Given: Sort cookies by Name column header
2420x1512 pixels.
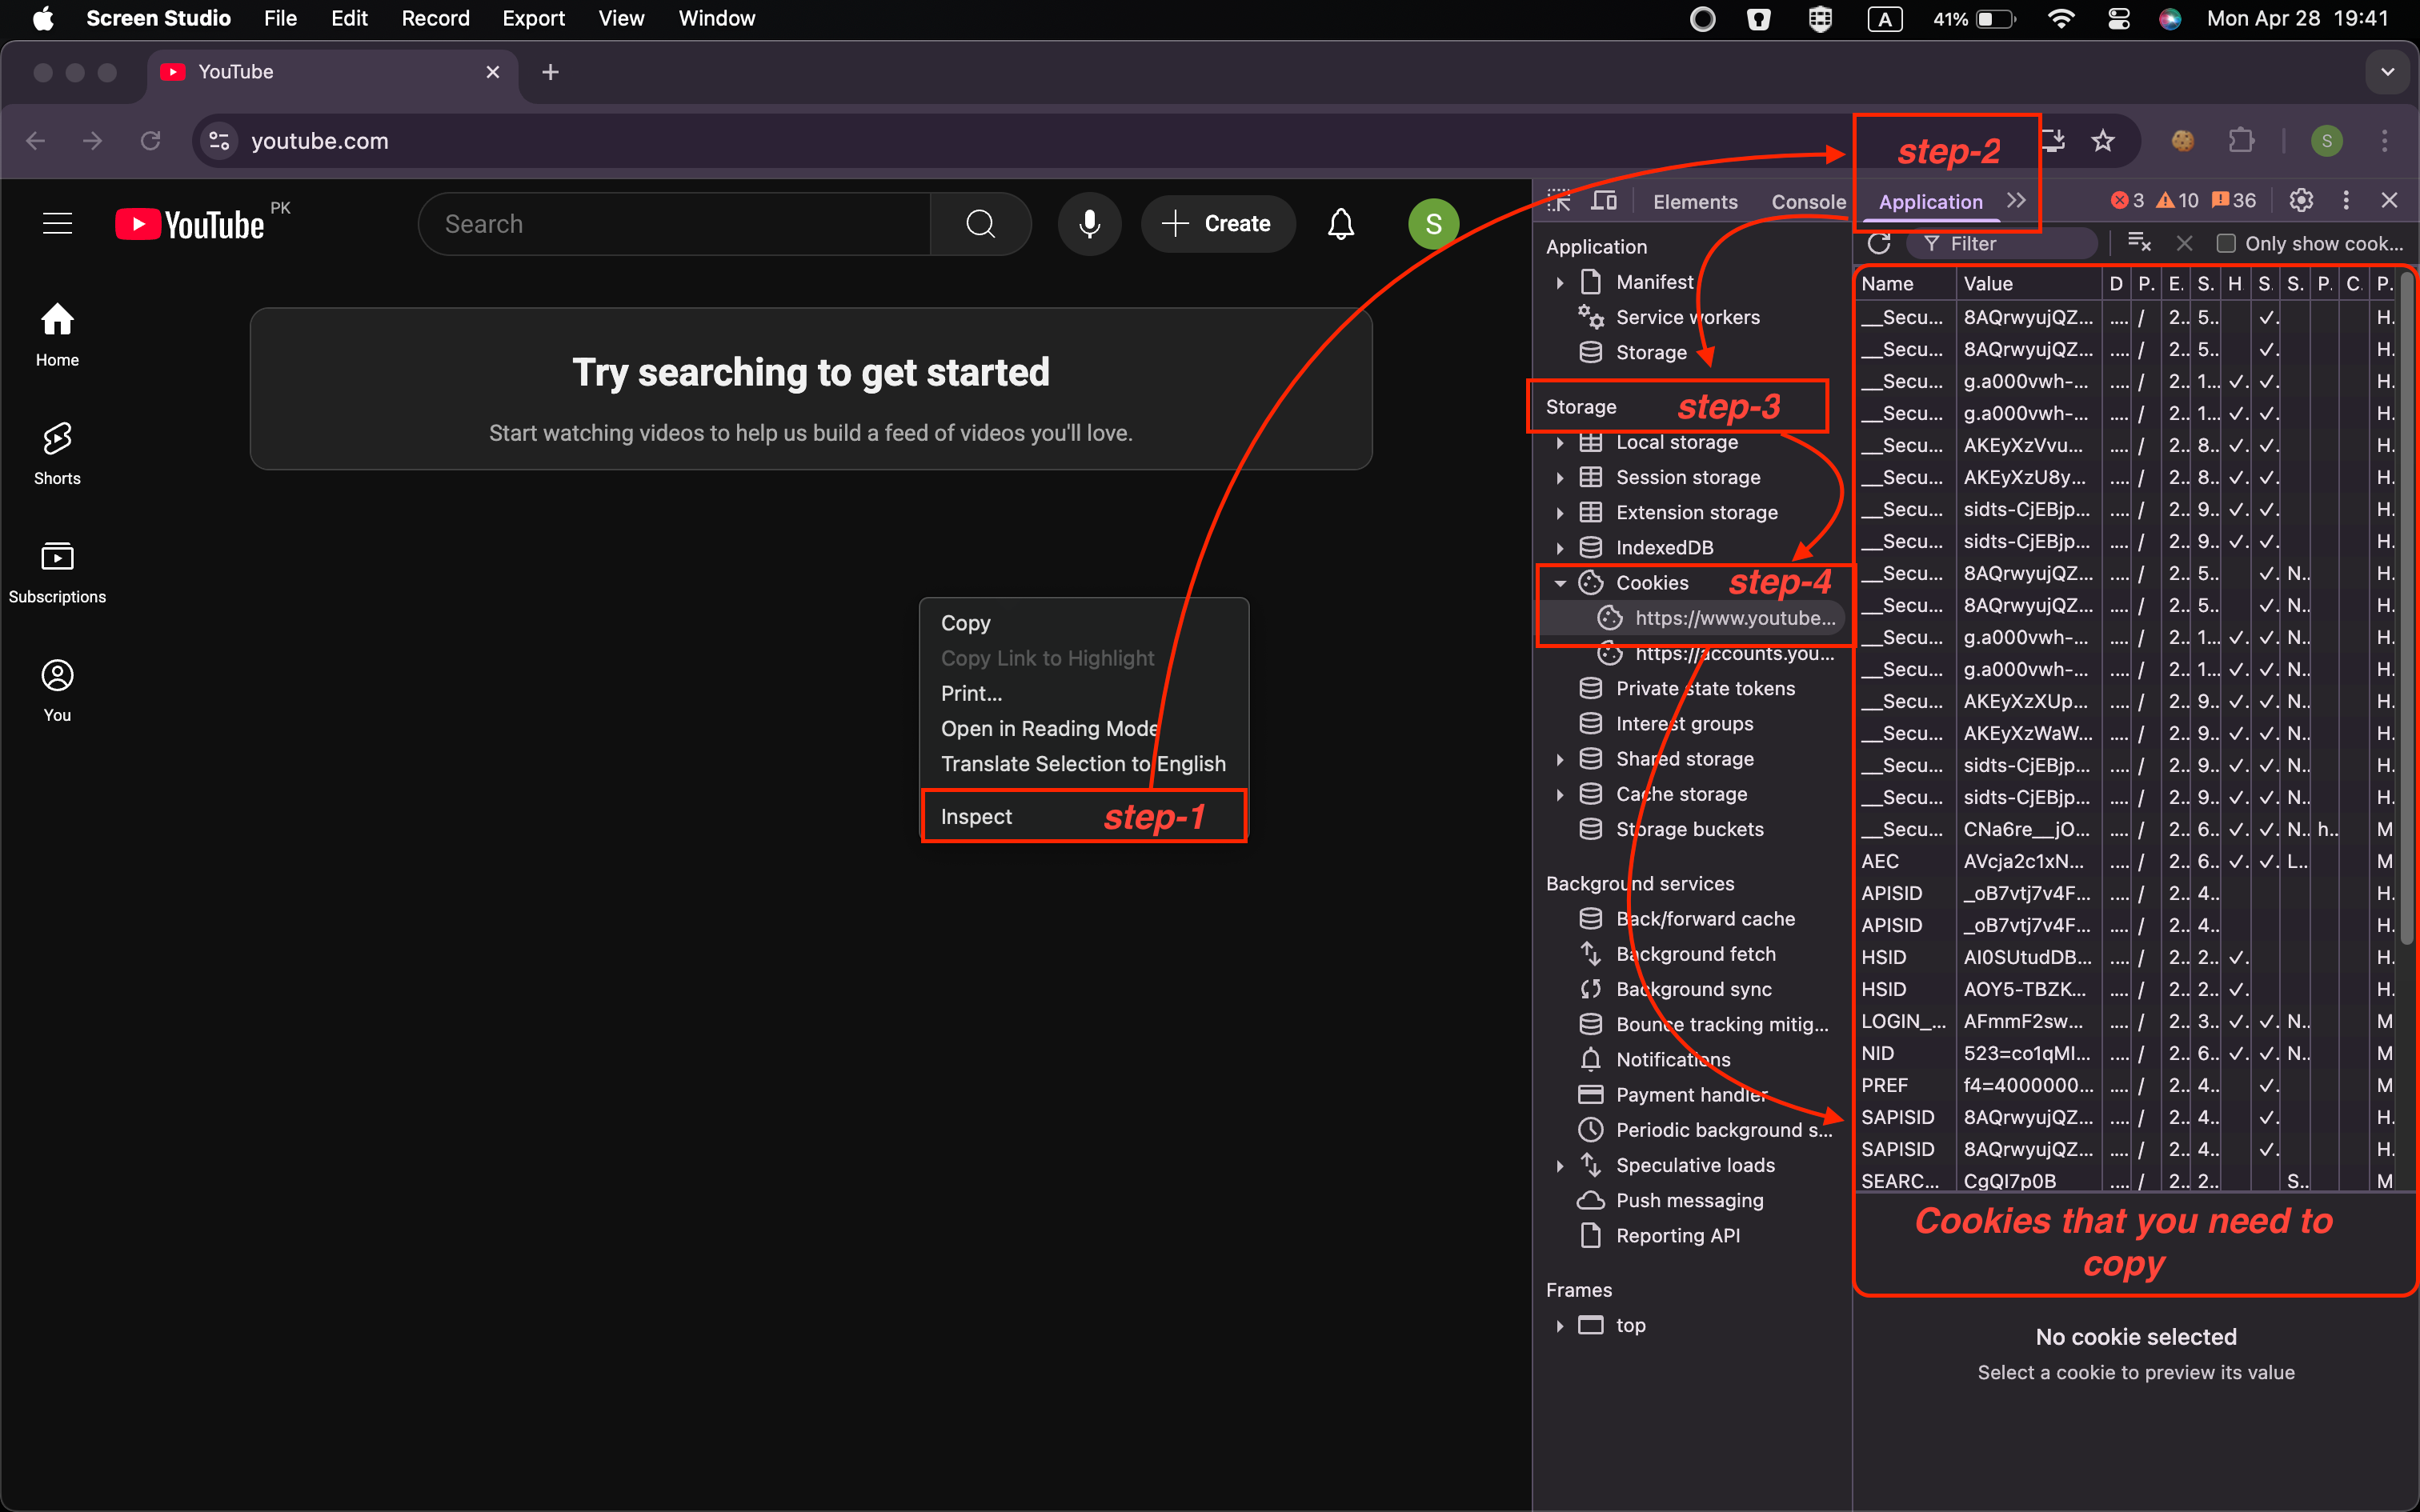Looking at the screenshot, I should tap(1905, 284).
